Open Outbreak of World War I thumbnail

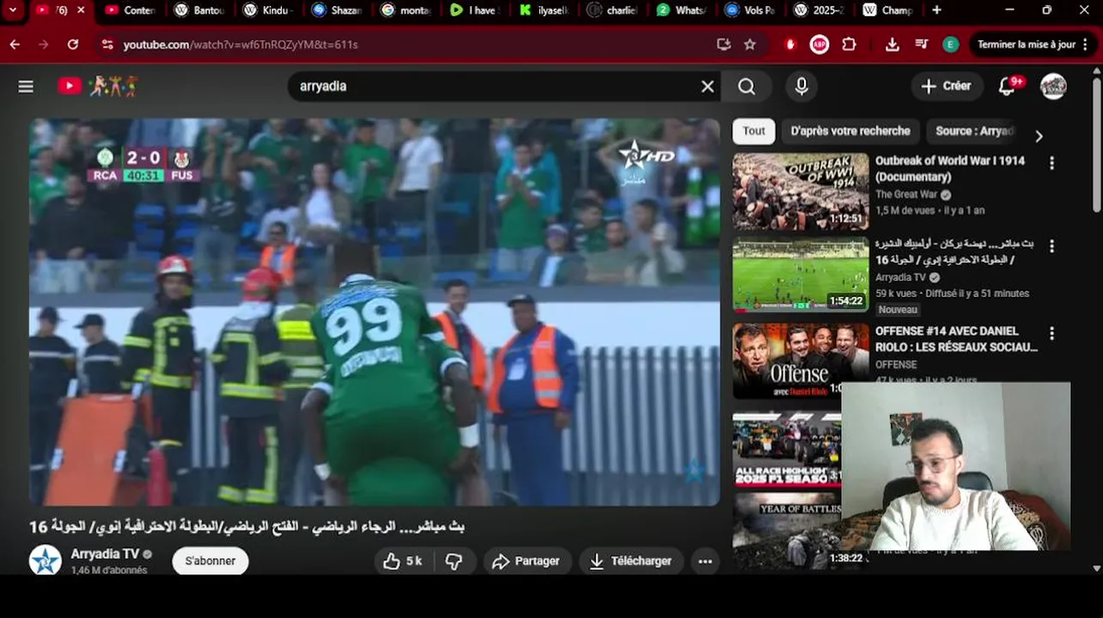coord(801,191)
